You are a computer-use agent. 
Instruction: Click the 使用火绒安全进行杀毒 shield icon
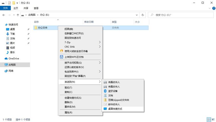pyautogui.click(x=61, y=51)
